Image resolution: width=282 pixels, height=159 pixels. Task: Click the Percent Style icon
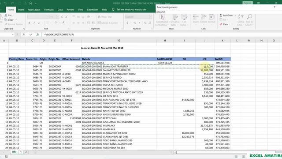[x=134, y=23]
